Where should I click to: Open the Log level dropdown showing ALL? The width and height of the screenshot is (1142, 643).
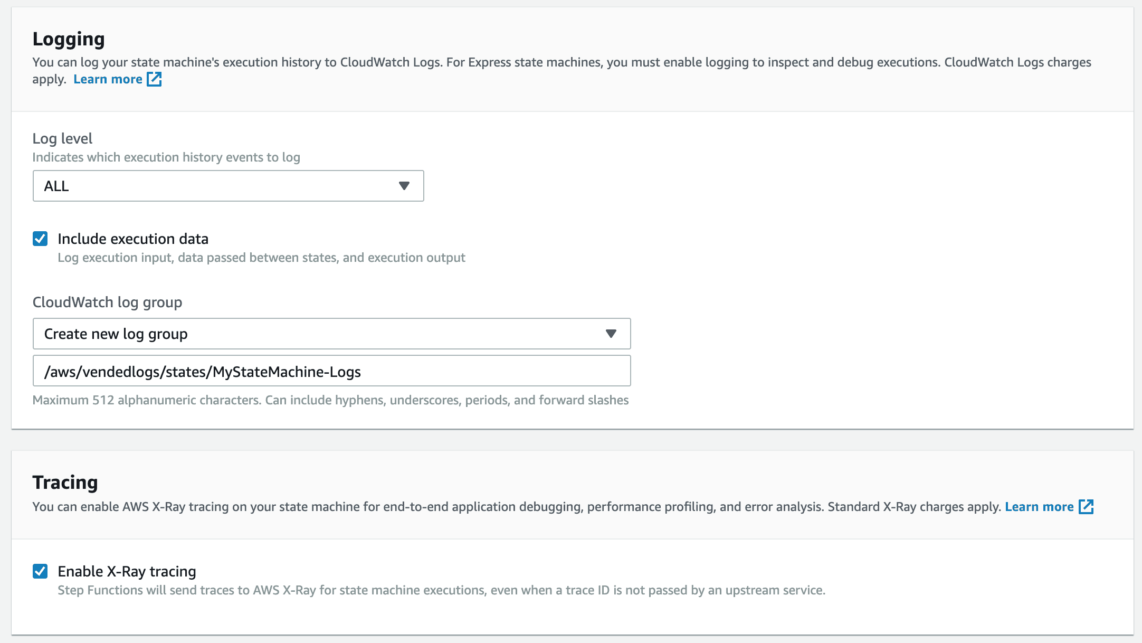coord(228,186)
